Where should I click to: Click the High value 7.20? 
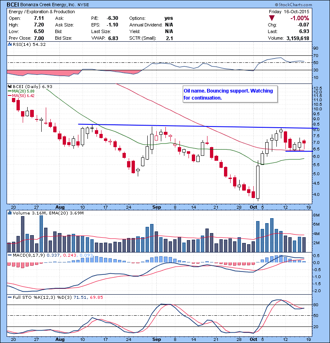click(x=39, y=25)
